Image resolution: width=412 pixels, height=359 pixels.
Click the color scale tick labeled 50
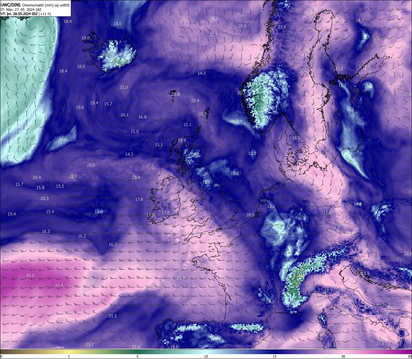(409, 357)
